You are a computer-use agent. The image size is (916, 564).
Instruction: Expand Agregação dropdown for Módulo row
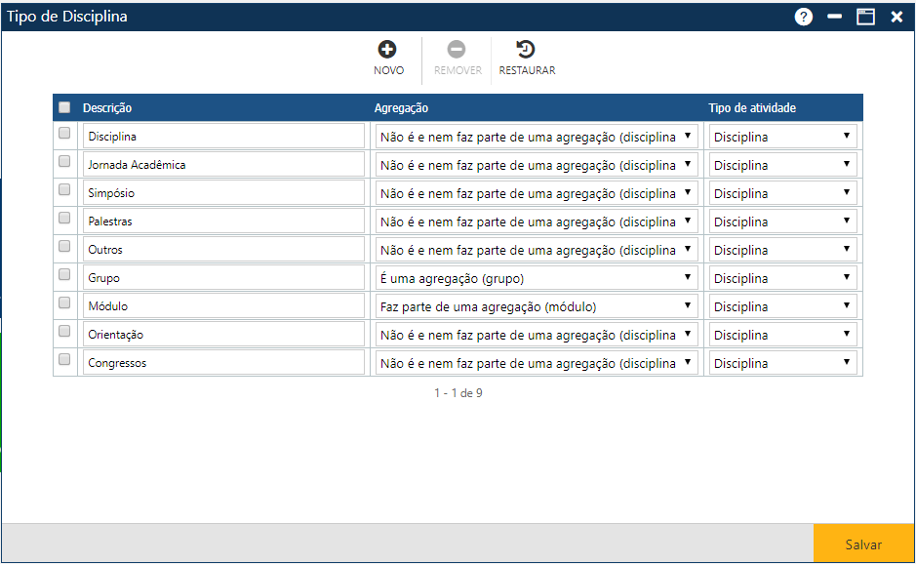point(537,306)
